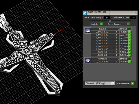This screenshot has width=139, height=104.
Task: Click the 0,030tw weight cell
Action: click(x=124, y=49)
